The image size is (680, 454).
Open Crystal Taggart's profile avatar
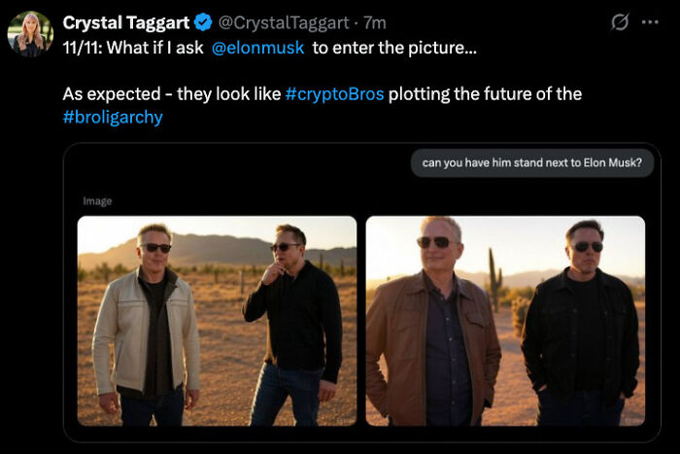(x=30, y=34)
